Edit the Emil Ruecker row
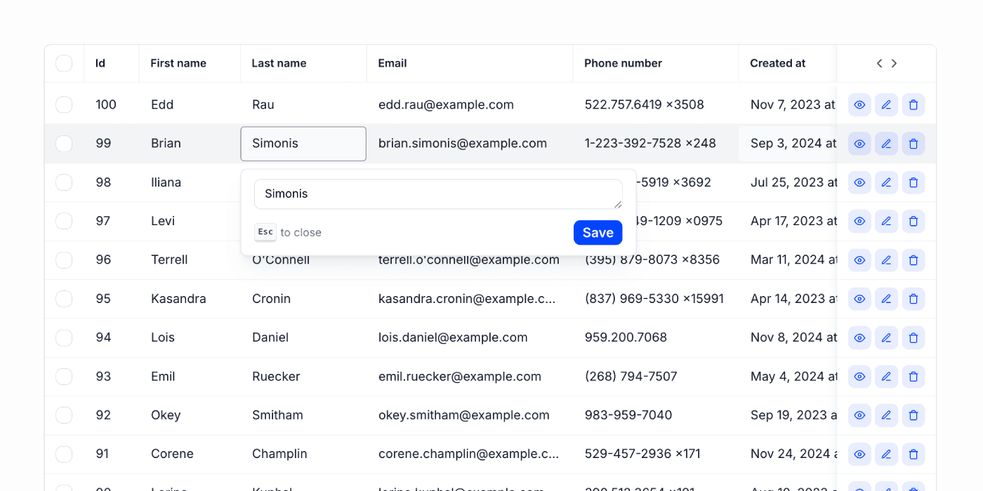The height and width of the screenshot is (491, 983). tap(886, 377)
